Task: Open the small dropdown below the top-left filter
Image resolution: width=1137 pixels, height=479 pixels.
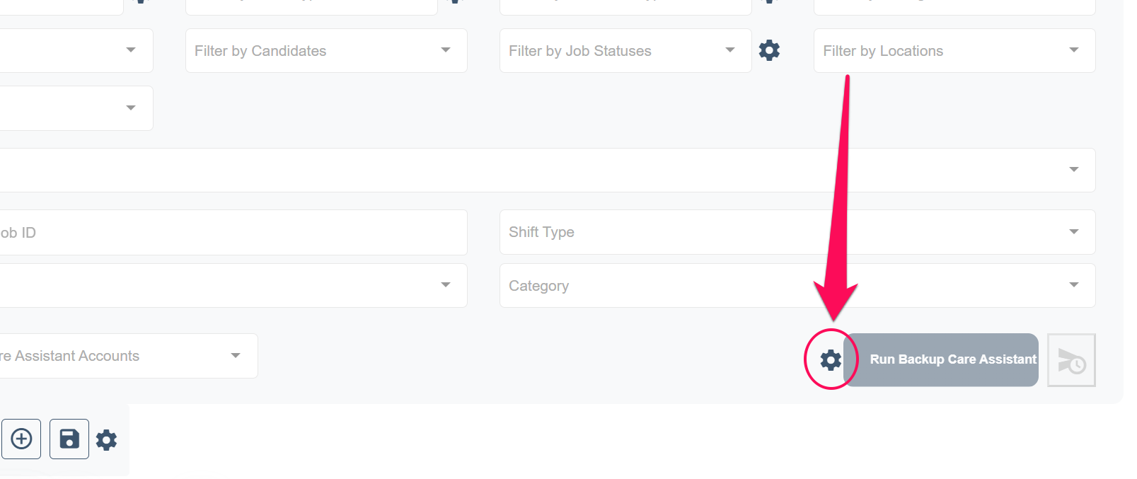Action: pyautogui.click(x=76, y=108)
